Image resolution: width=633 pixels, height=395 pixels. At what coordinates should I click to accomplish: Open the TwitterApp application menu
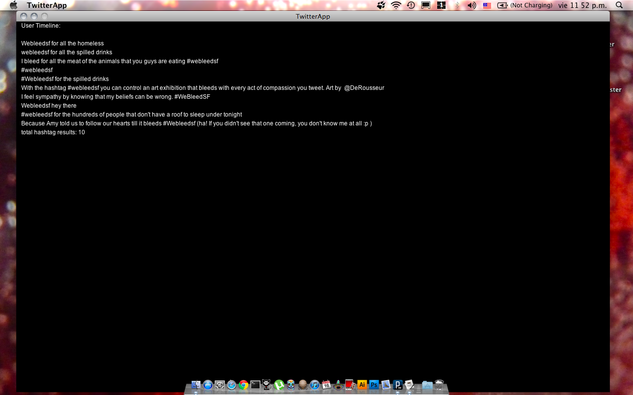pyautogui.click(x=47, y=5)
